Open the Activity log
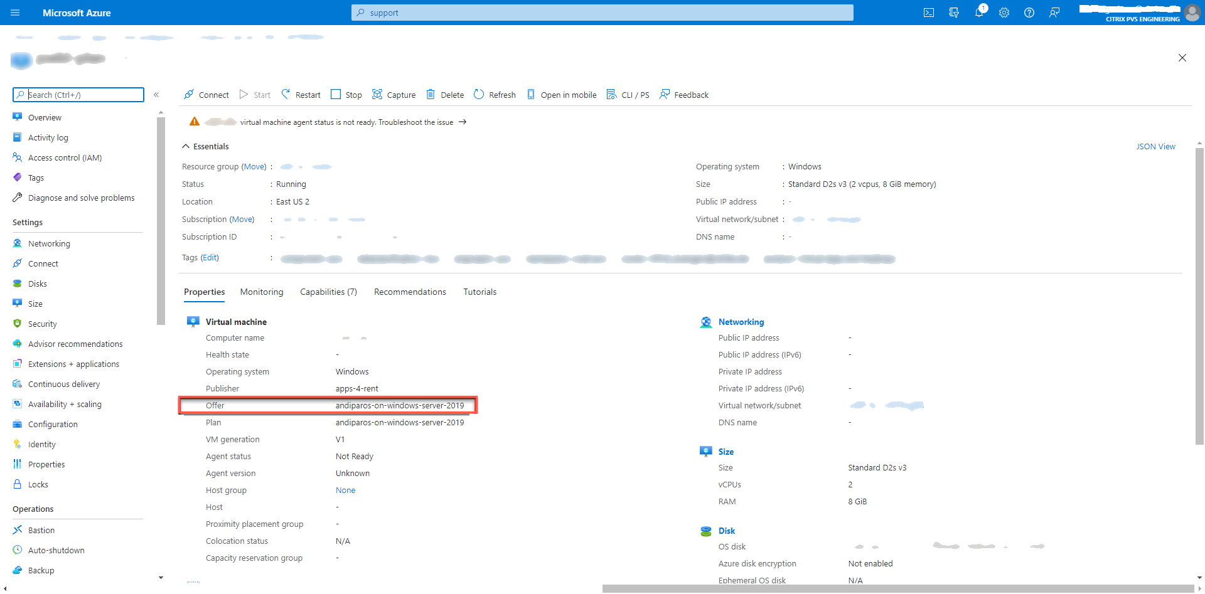Image resolution: width=1205 pixels, height=594 pixels. point(48,137)
